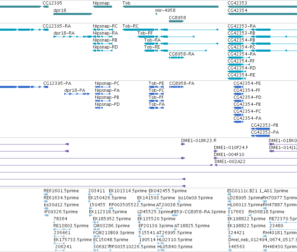297x252 pixels.
Task: Select the Tob-PE protein label
Action: coord(156,83)
